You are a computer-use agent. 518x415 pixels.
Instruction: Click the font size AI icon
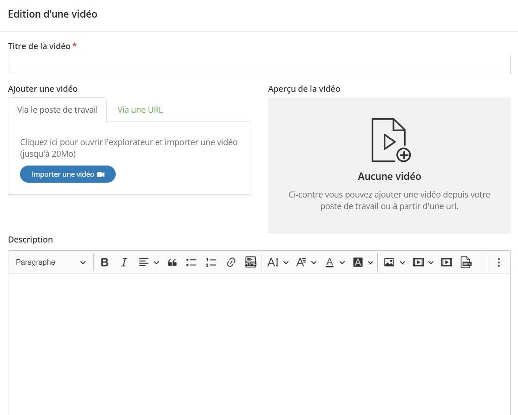[x=273, y=262]
